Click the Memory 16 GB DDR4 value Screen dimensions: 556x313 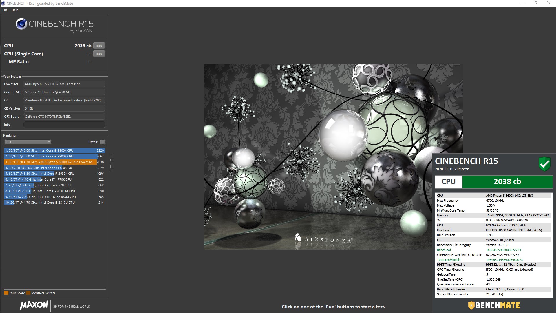[x=517, y=215]
